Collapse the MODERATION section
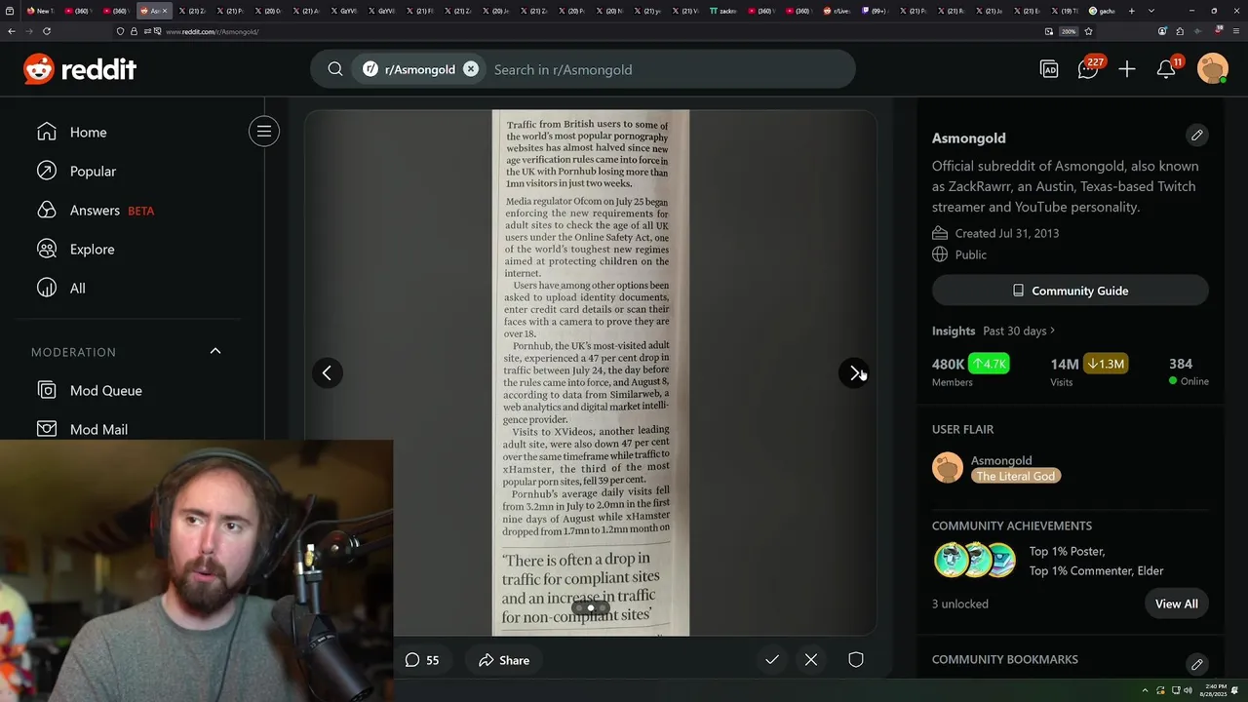This screenshot has width=1248, height=702. click(215, 351)
